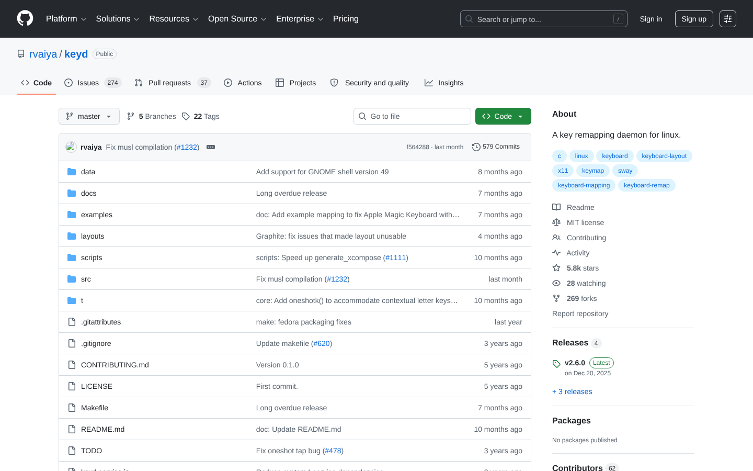Image resolution: width=753 pixels, height=471 pixels.
Task: Click the eye icon beside 28 watching
Action: (x=556, y=283)
